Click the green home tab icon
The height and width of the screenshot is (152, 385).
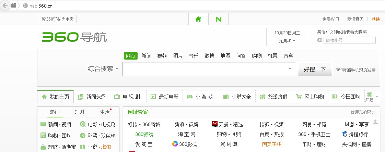pos(198,19)
